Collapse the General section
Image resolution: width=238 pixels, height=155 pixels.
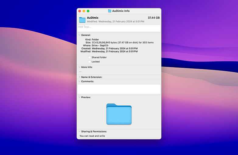pos(79,35)
